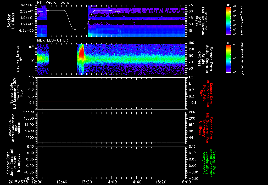This screenshot has width=268, height=185.
Task: Click the 14:00 time tick label
Action: (x=111, y=182)
